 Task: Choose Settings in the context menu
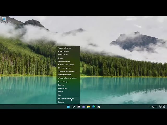[68, 85]
